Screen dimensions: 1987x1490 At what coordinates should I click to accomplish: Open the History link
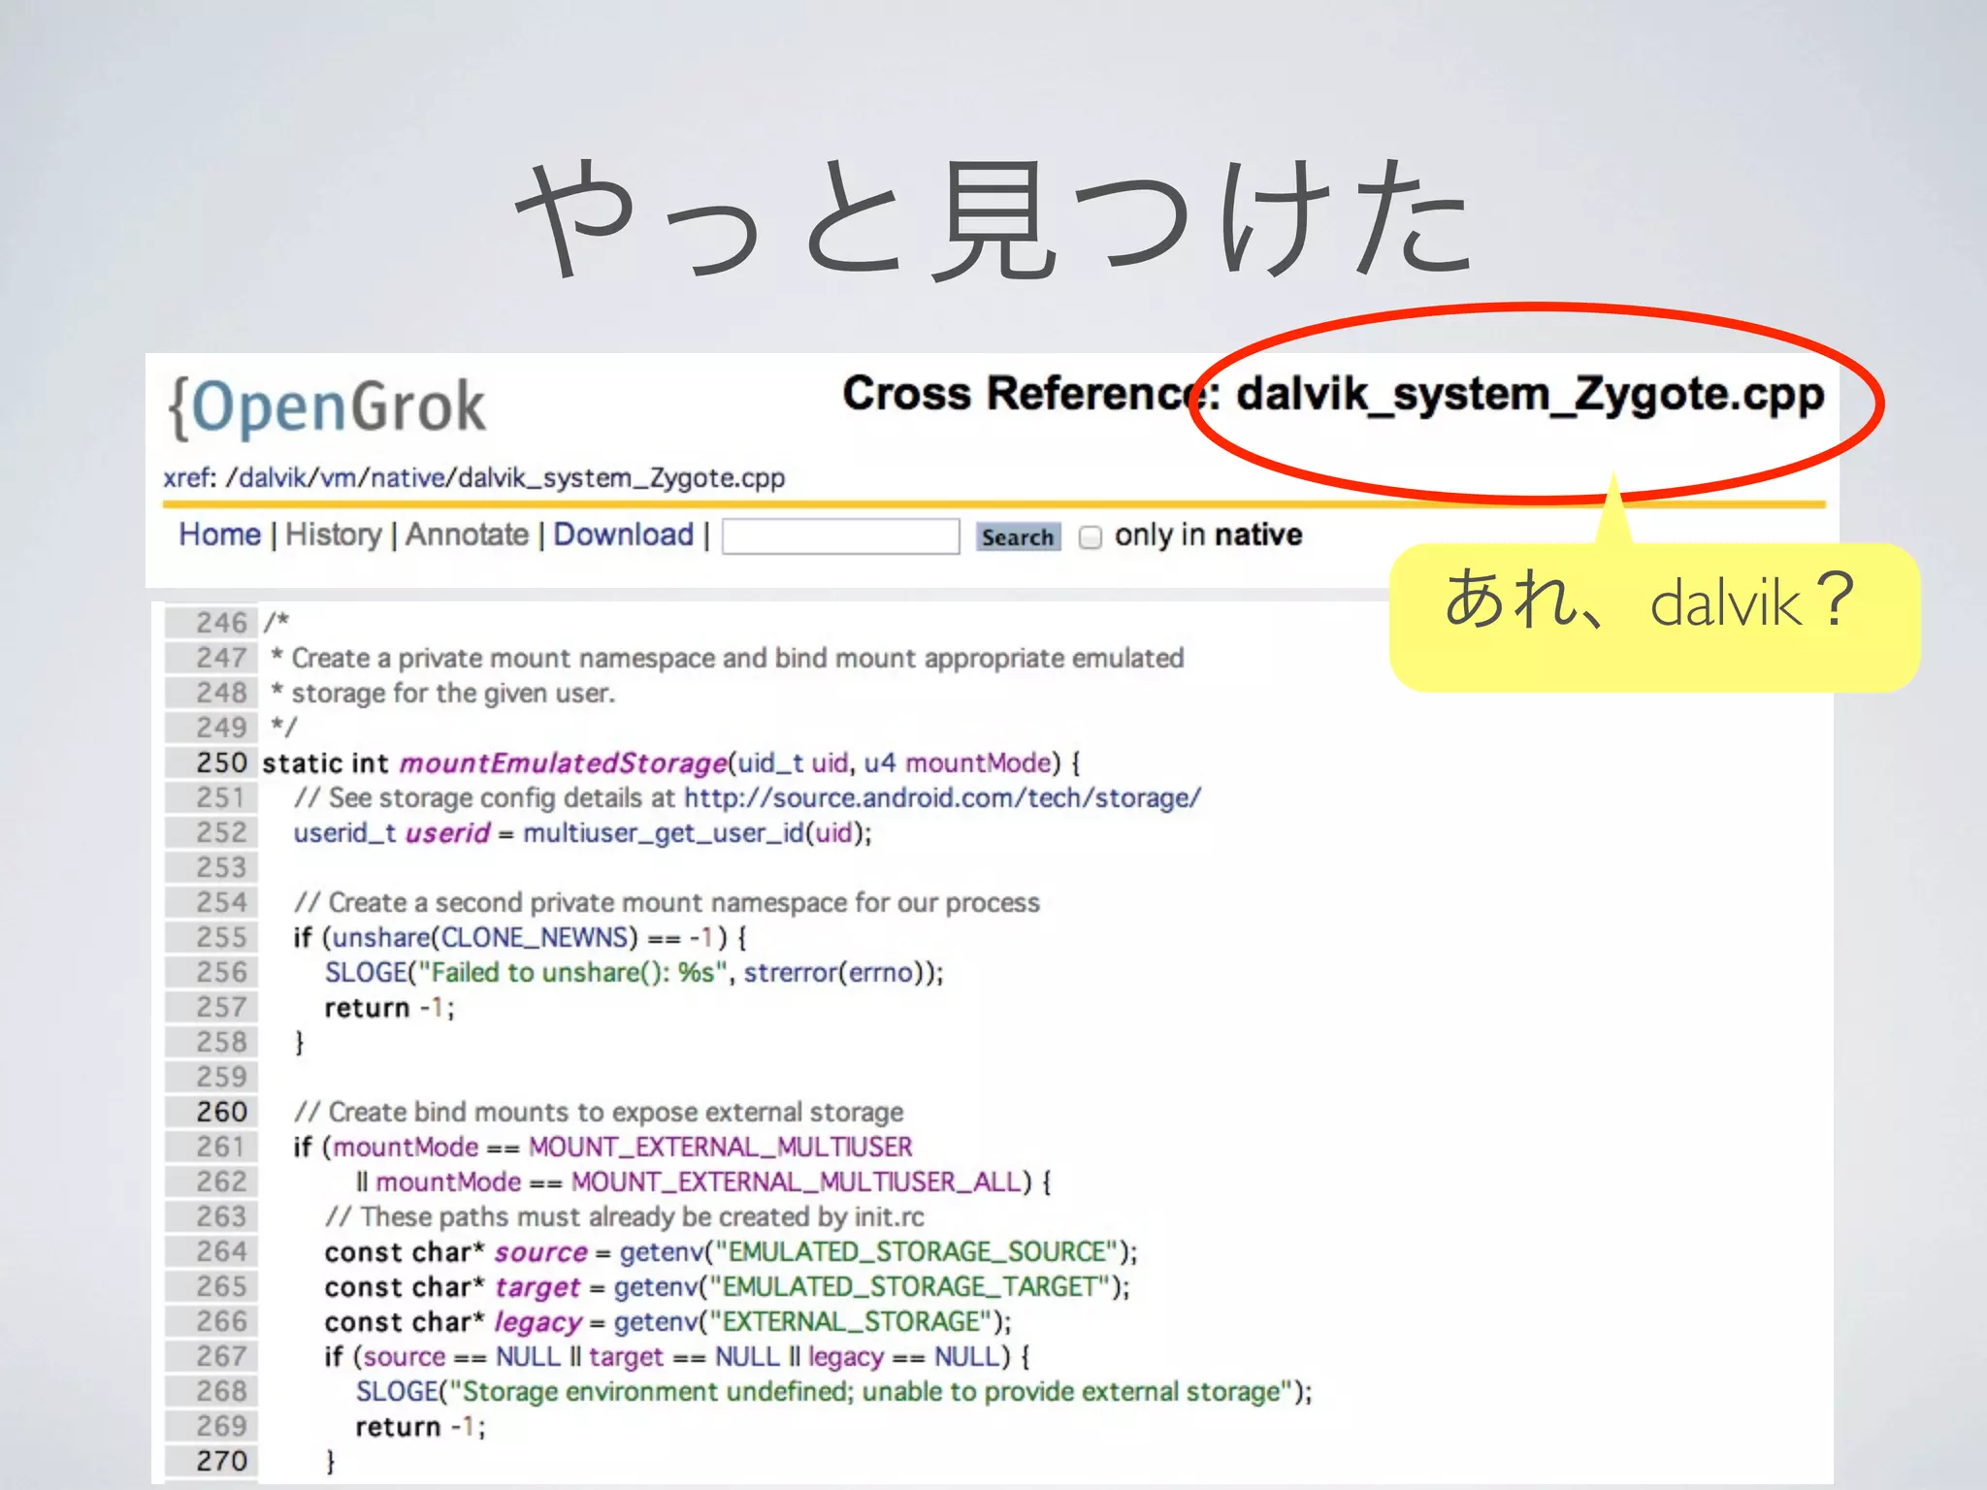click(x=334, y=534)
